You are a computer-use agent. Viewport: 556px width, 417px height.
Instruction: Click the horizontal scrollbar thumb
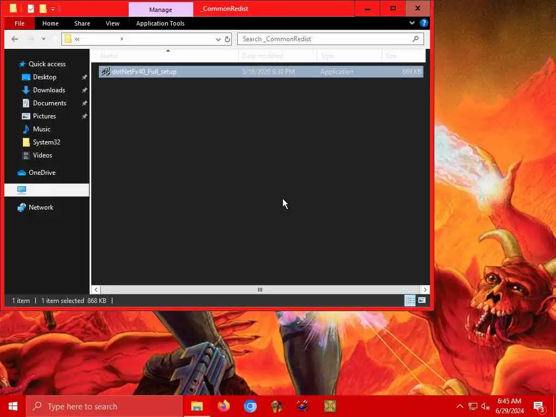[260, 290]
